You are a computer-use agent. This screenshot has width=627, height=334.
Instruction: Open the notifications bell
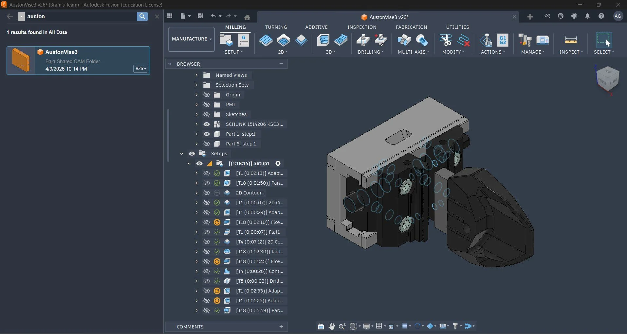point(587,16)
